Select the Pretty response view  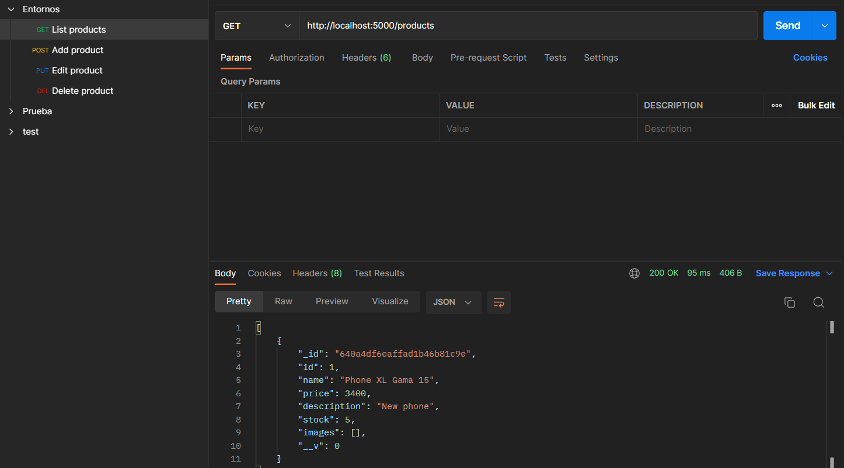tap(239, 301)
